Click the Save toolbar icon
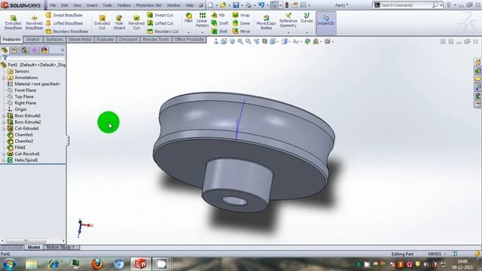The image size is (482, 271). pyautogui.click(x=236, y=5)
